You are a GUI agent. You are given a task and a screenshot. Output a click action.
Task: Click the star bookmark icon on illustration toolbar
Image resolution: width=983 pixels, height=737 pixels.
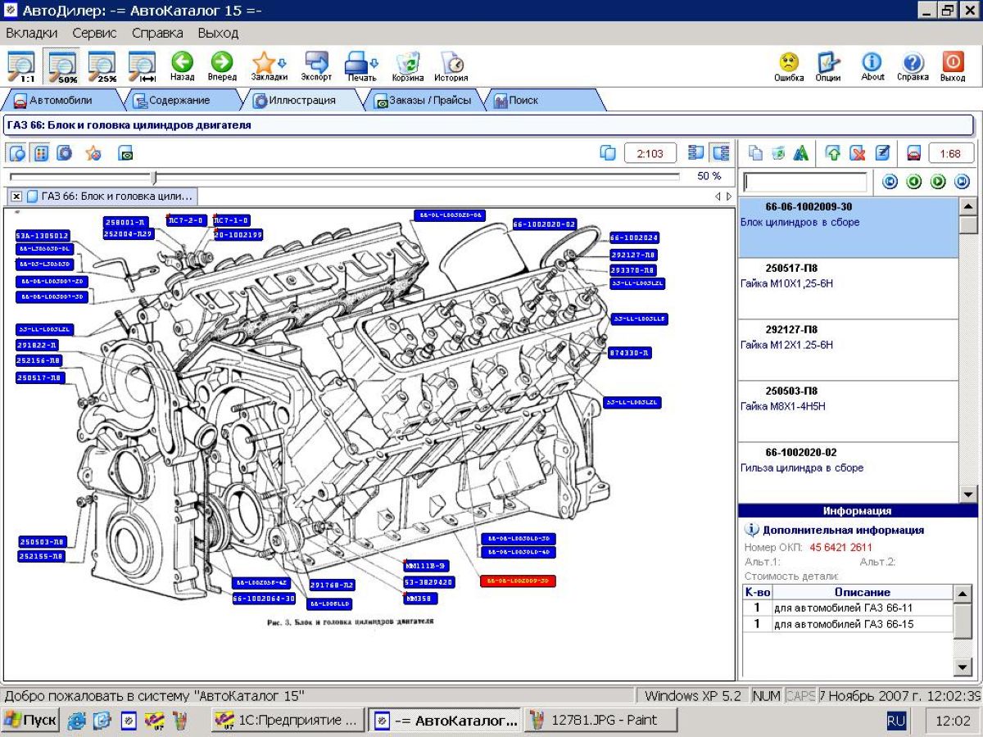(x=93, y=153)
